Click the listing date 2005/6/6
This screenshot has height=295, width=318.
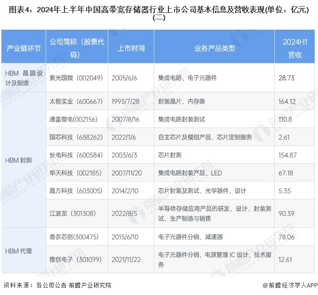(x=124, y=78)
